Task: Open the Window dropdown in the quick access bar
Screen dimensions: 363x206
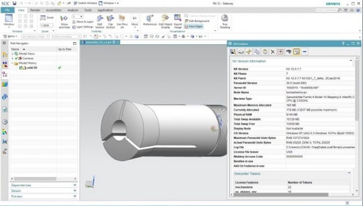Action: (x=109, y=3)
